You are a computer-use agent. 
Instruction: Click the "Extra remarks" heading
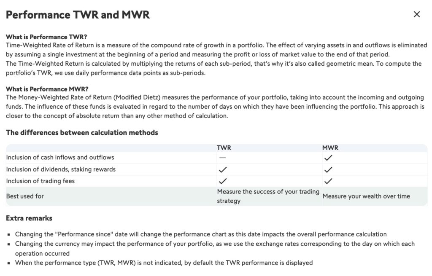[x=29, y=218]
